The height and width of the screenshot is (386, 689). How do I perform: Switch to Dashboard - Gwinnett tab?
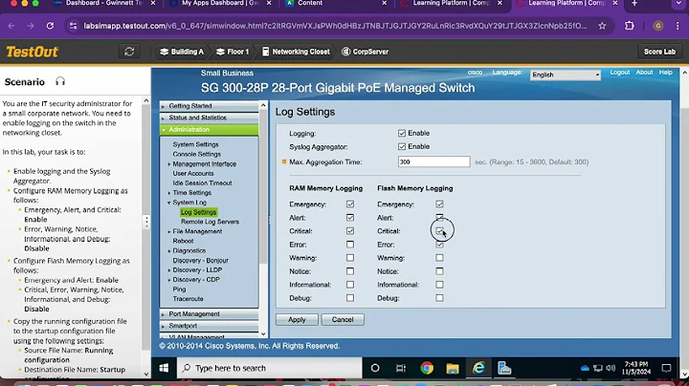(x=104, y=4)
